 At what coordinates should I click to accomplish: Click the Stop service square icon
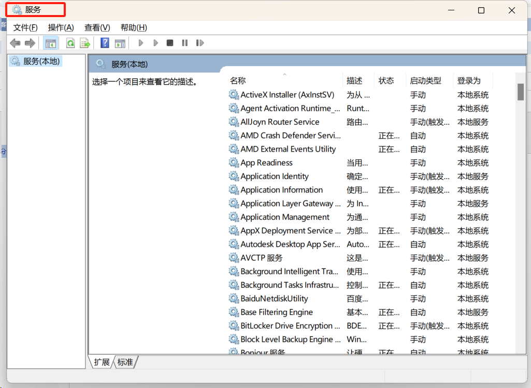(170, 43)
